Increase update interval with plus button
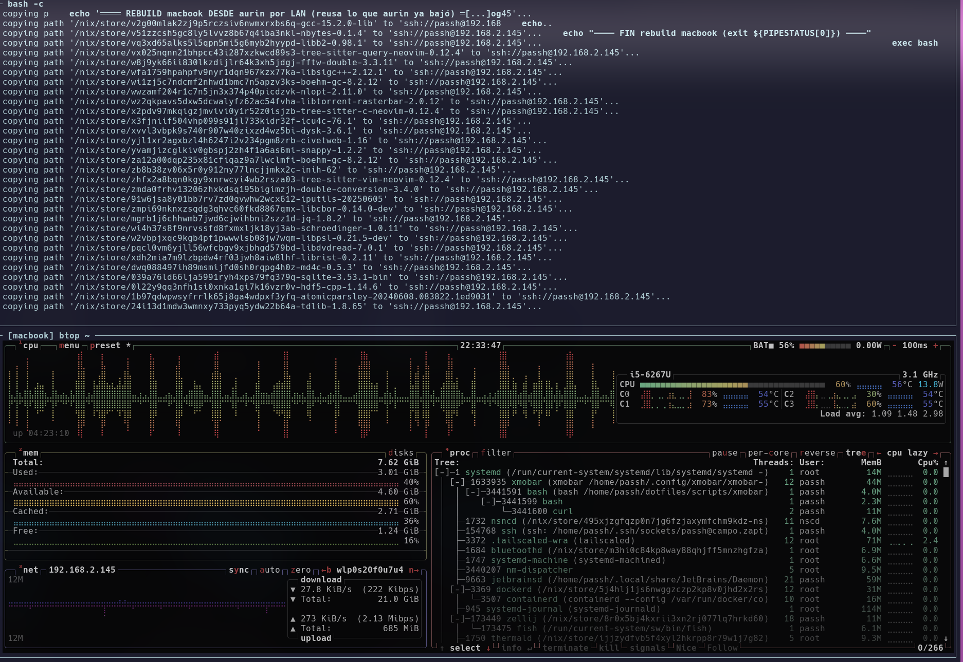This screenshot has height=662, width=963. point(936,346)
